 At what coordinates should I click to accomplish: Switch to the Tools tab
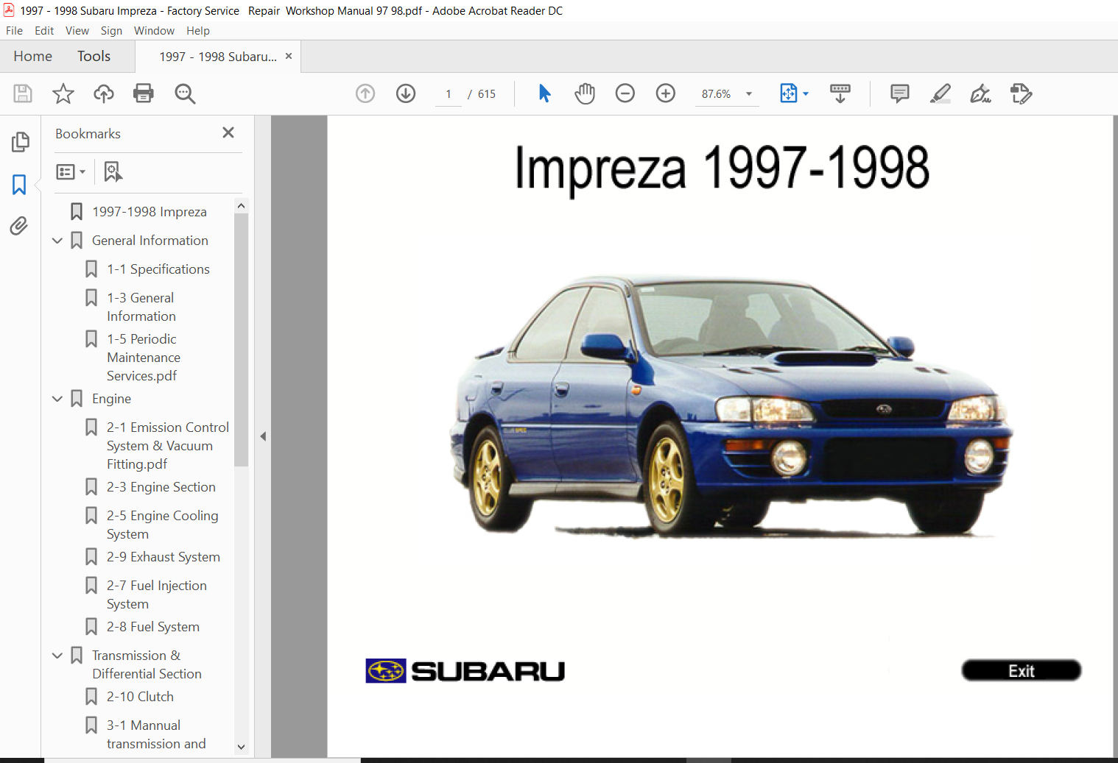(x=94, y=57)
